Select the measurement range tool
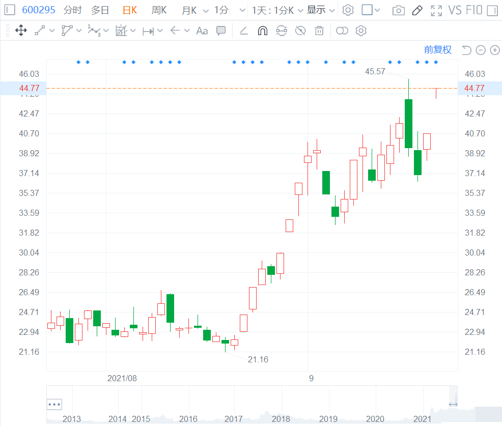 point(148,31)
